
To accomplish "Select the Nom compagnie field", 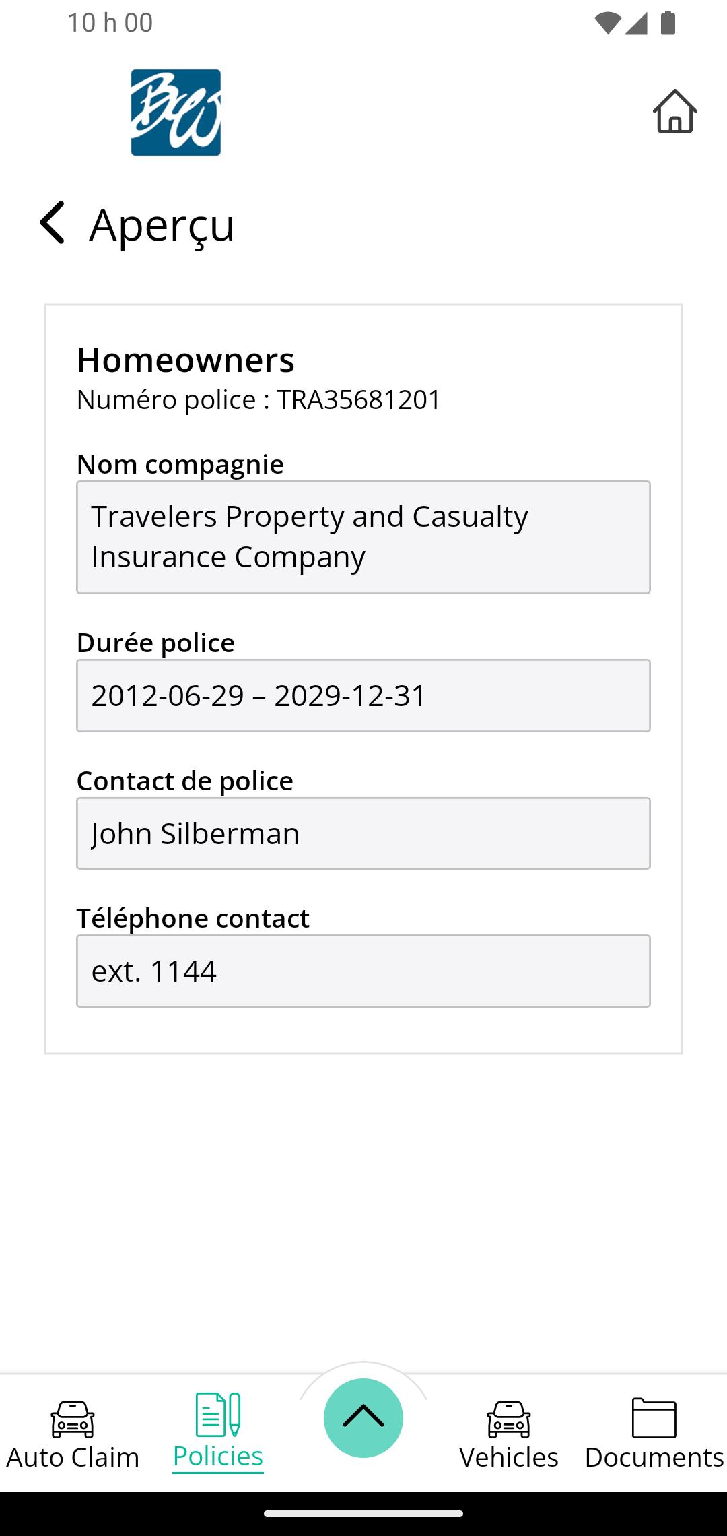I will pos(363,537).
